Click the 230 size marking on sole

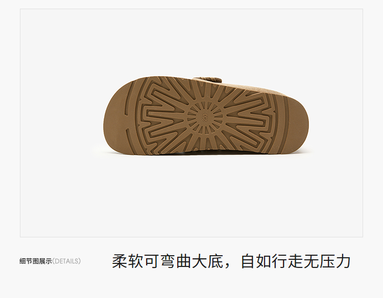(x=205, y=118)
